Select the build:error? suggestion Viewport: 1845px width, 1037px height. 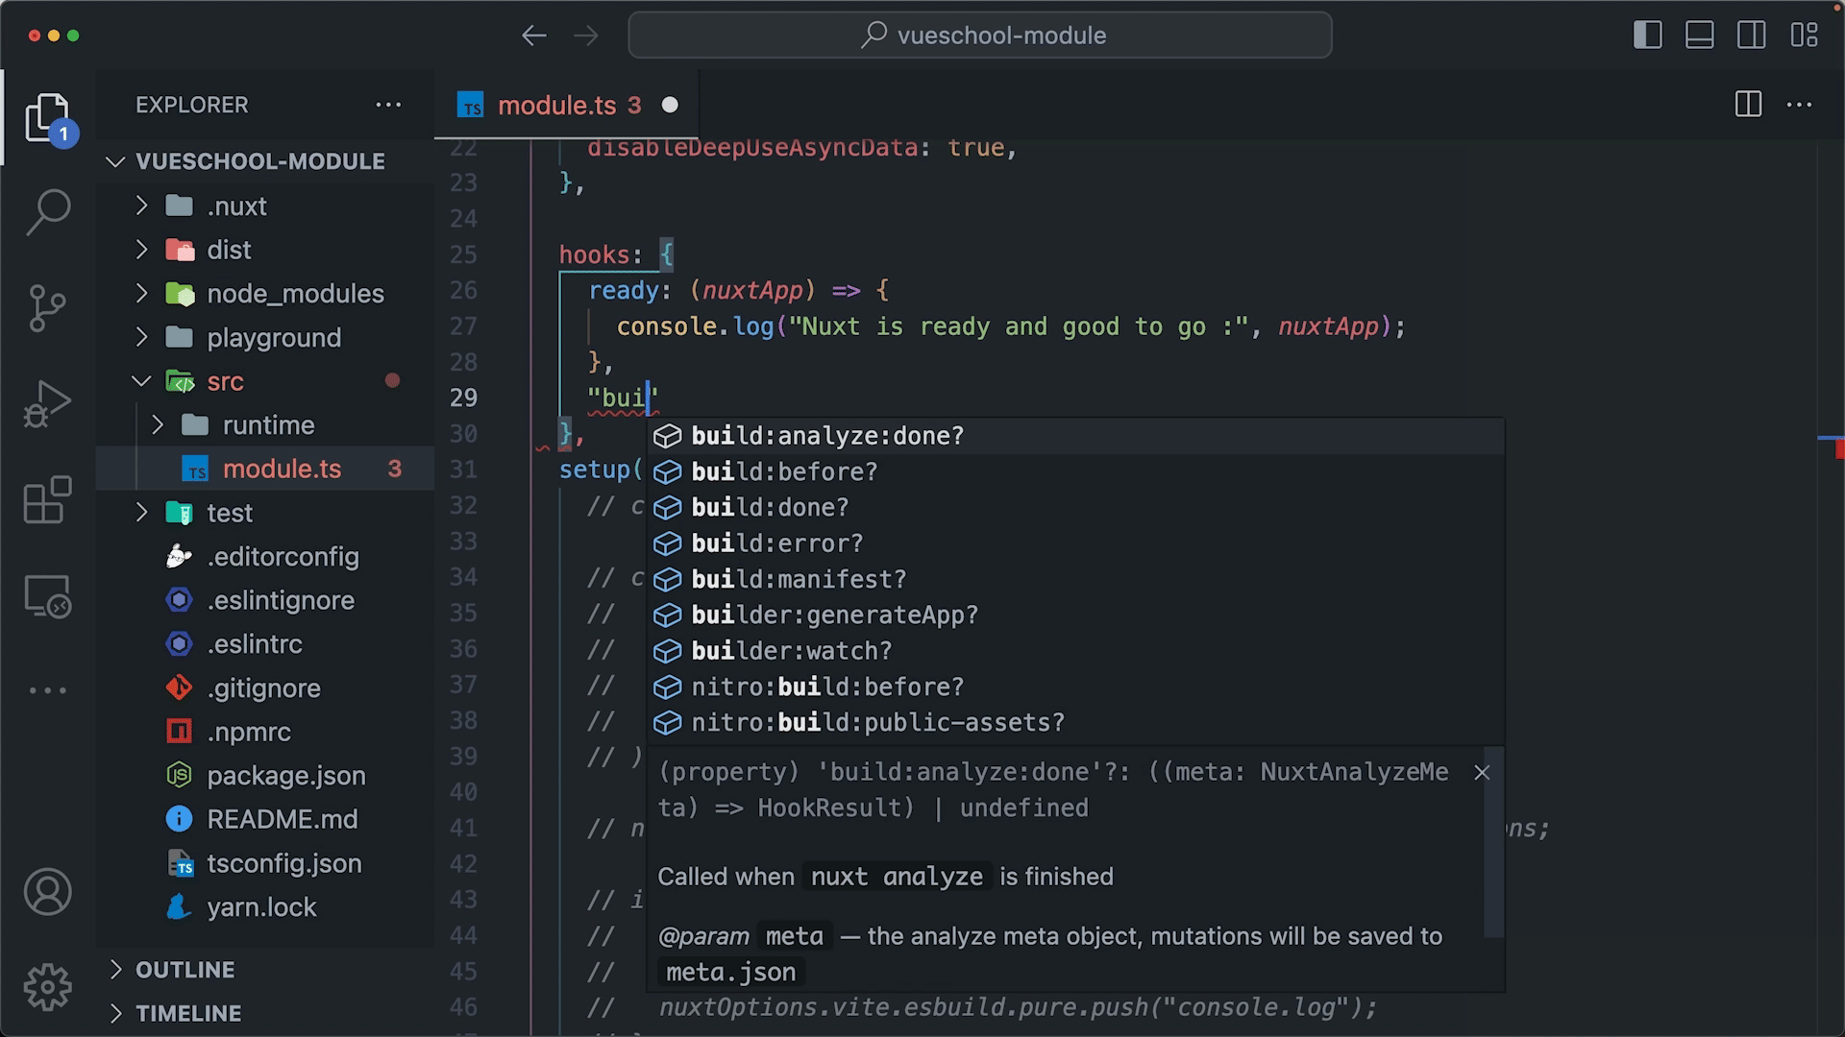(1075, 543)
